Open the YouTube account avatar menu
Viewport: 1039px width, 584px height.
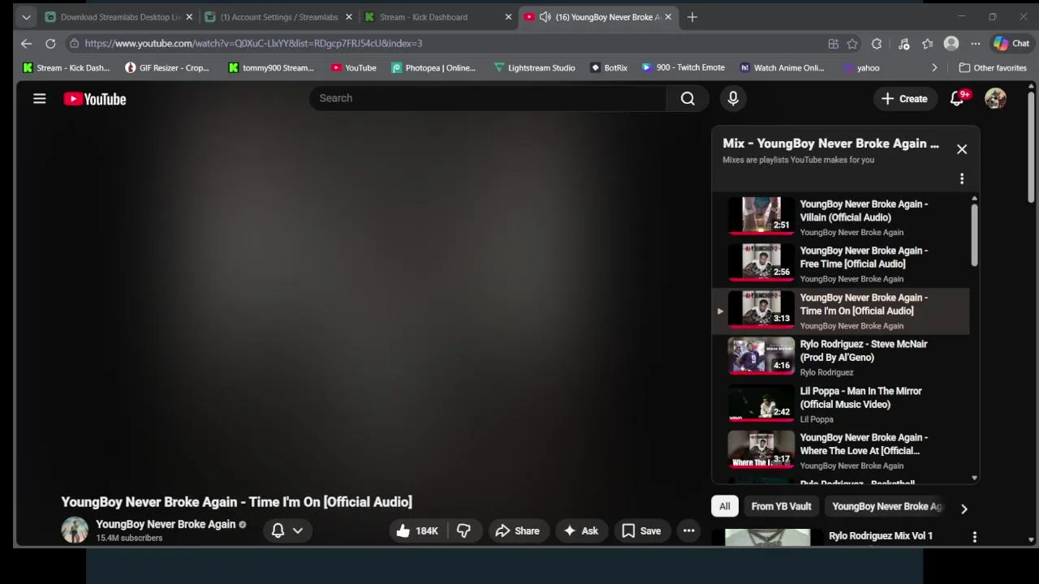pos(995,98)
